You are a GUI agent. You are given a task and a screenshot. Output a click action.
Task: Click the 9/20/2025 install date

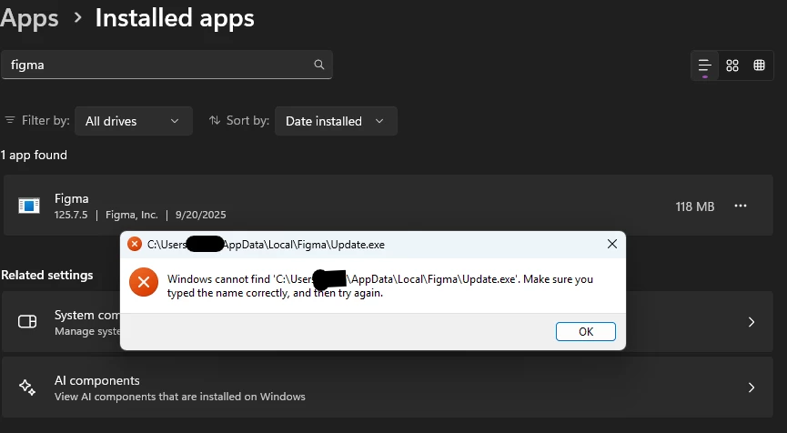(x=201, y=215)
